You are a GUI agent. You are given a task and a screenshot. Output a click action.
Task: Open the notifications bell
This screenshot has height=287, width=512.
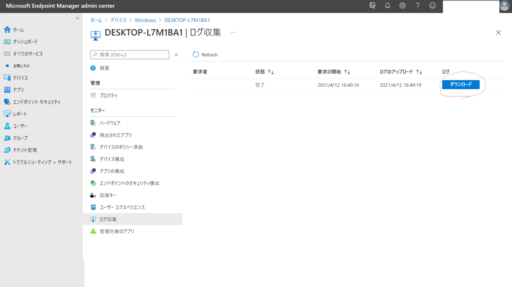point(387,6)
